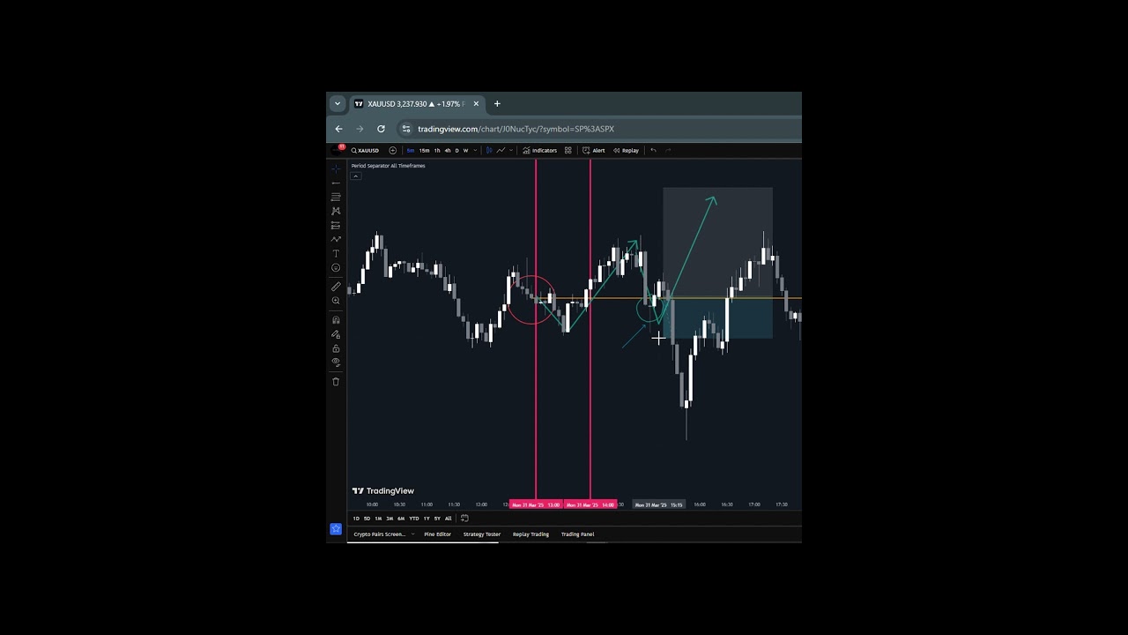Toggle lock all drawing tools
Screen dimensions: 1128x635
click(336, 348)
